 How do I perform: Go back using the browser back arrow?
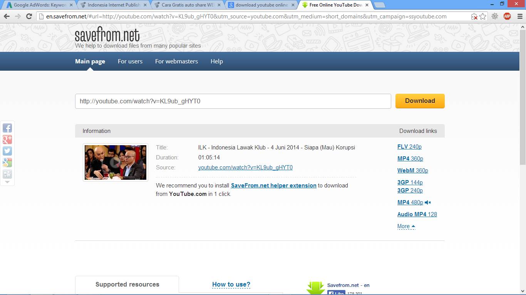pos(7,17)
